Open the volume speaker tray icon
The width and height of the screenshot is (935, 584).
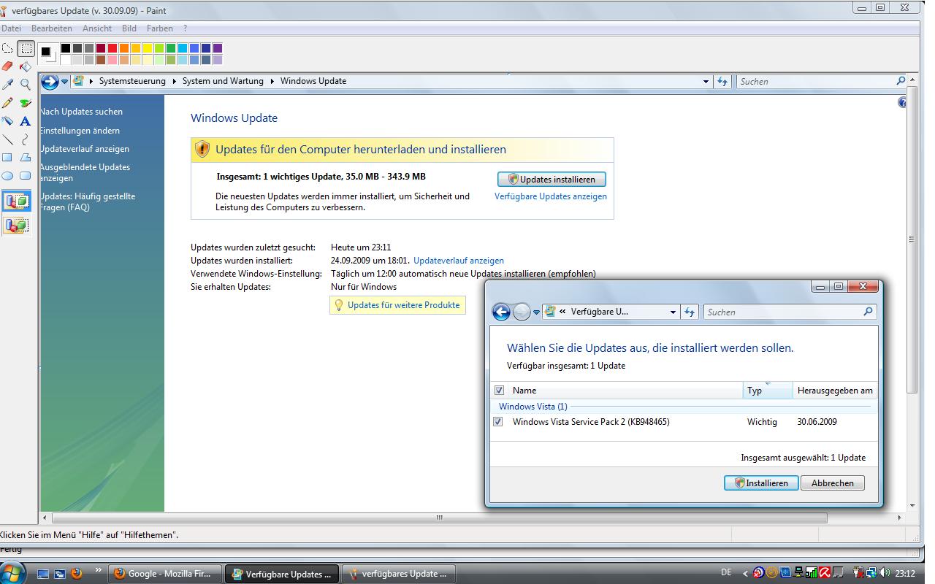(x=885, y=573)
